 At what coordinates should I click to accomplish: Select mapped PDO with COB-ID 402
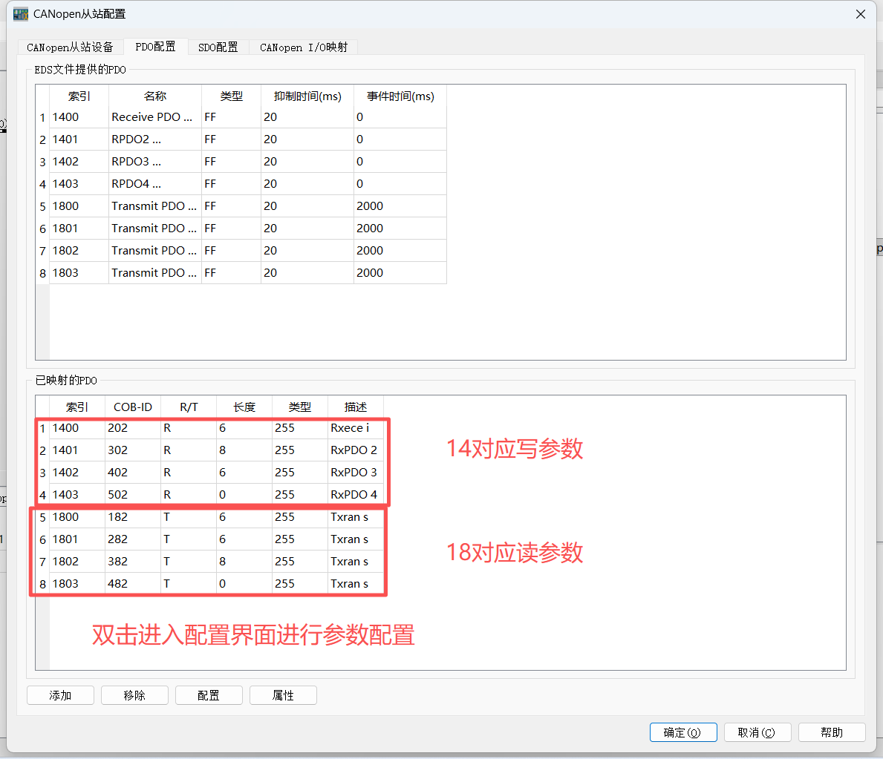209,473
